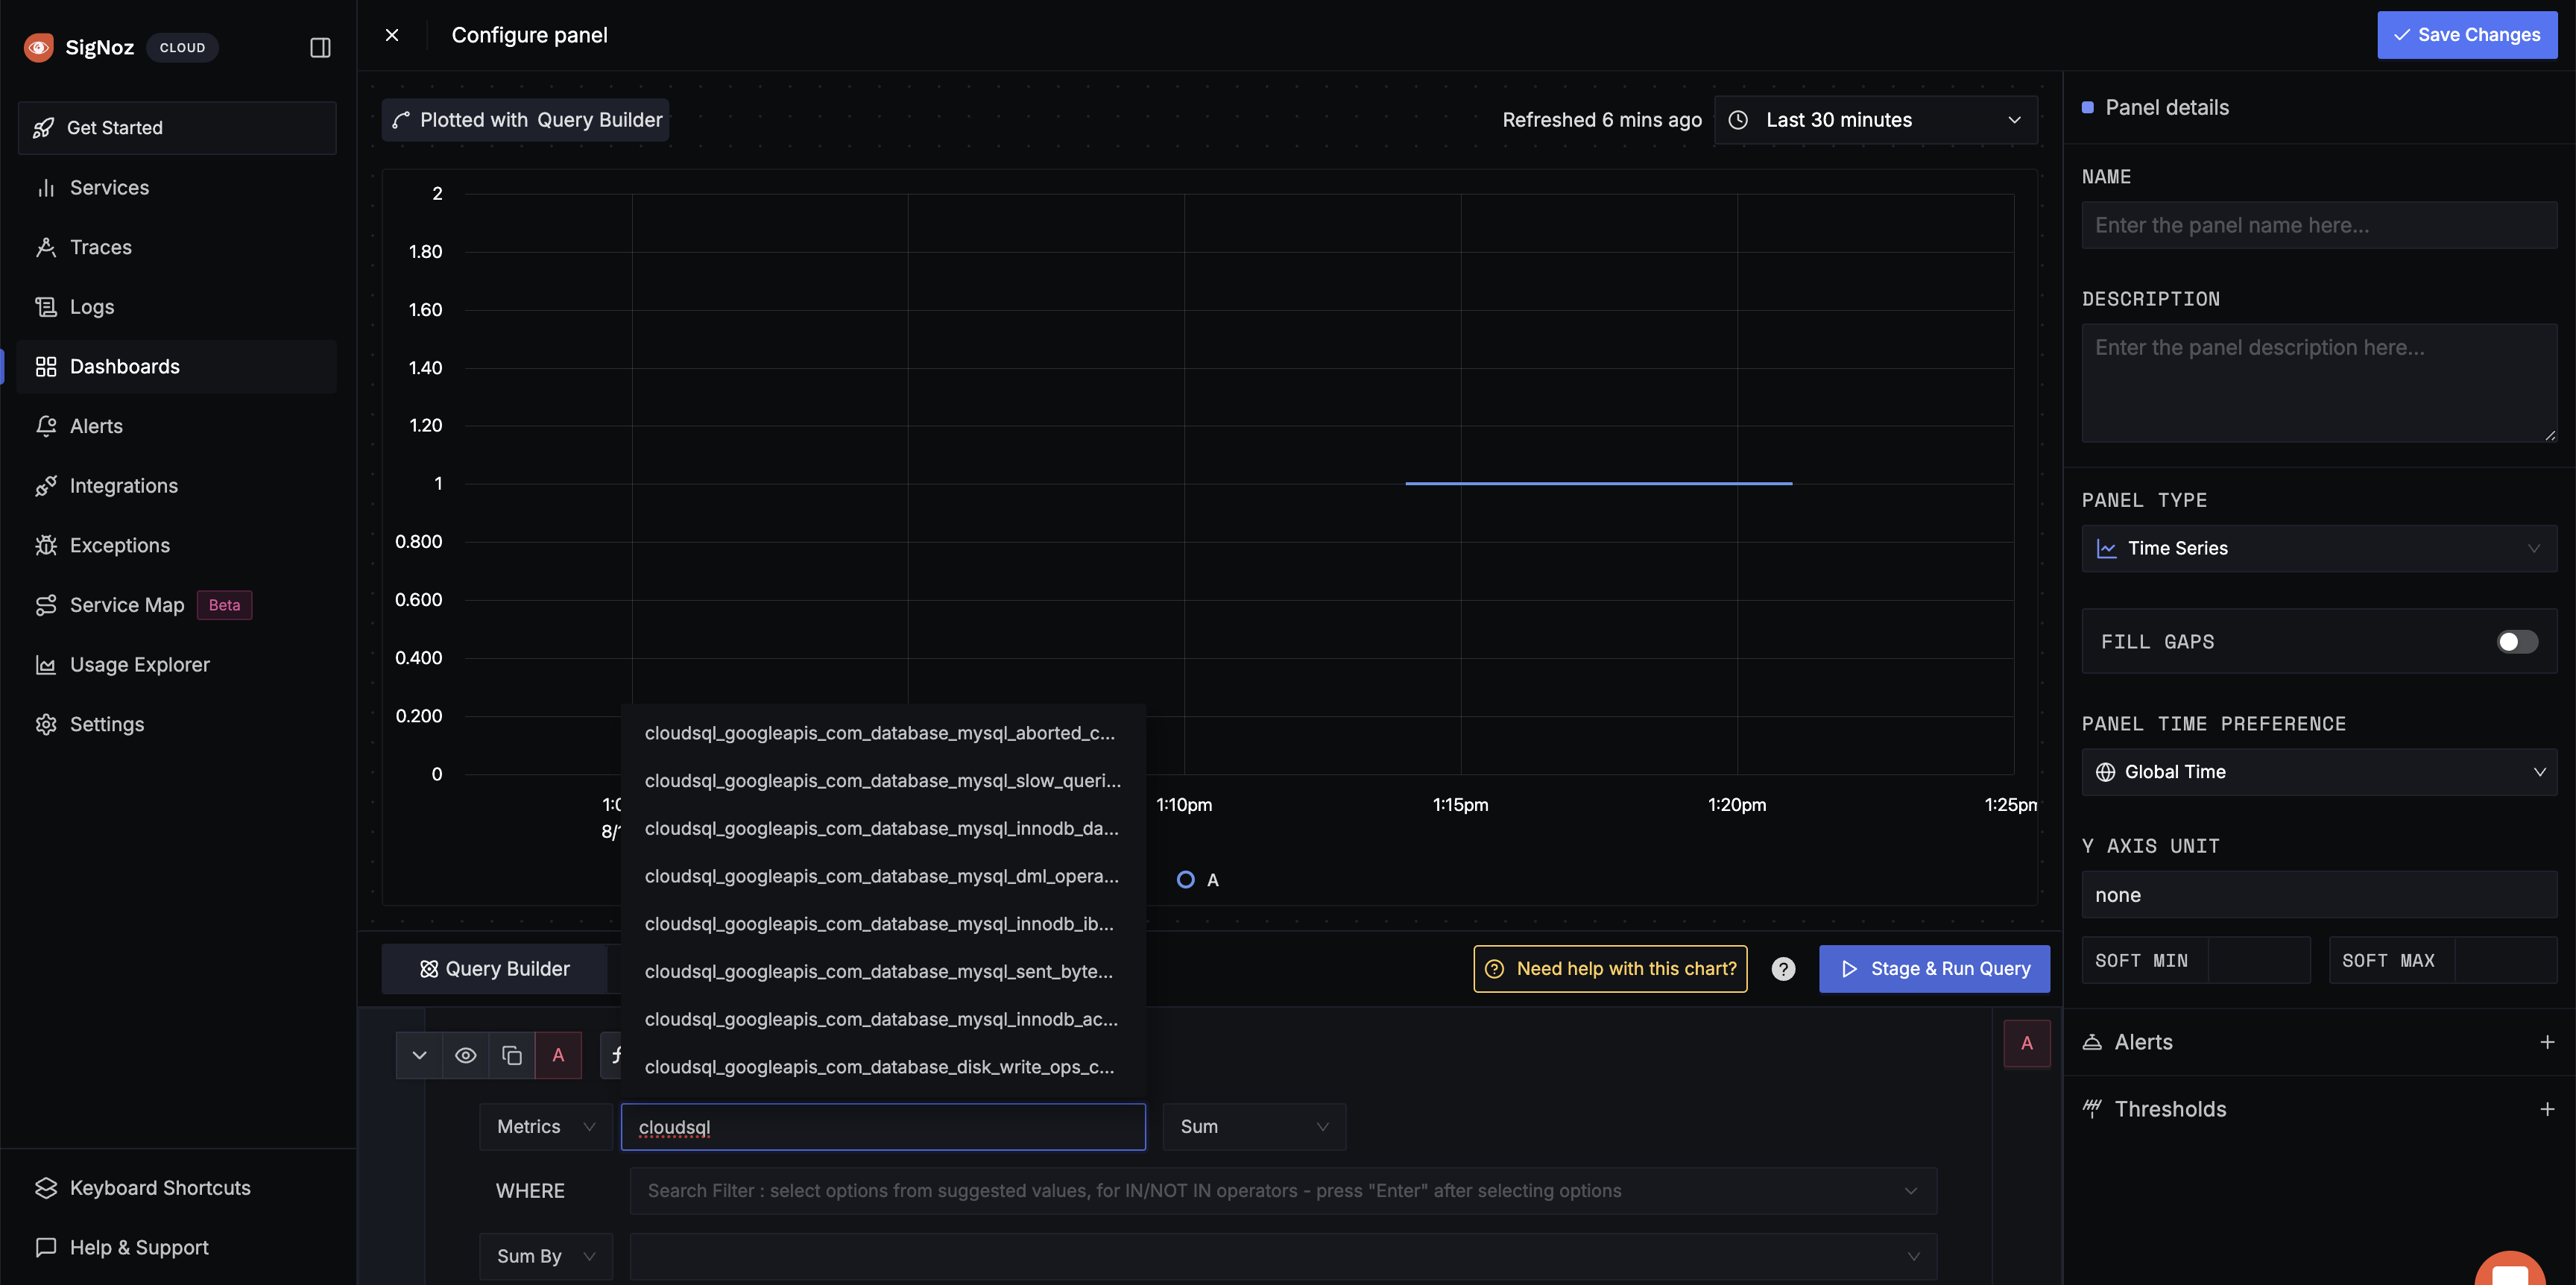Click the Thresholds section icon

(2092, 1108)
